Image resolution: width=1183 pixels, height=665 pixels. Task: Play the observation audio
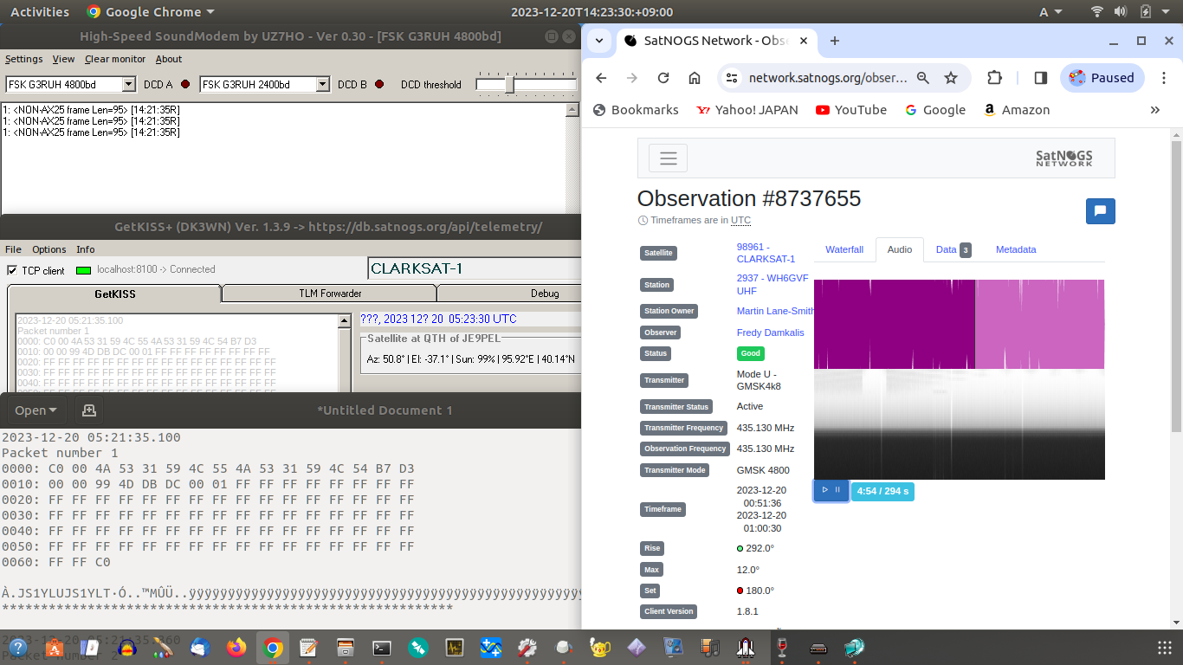coord(824,490)
